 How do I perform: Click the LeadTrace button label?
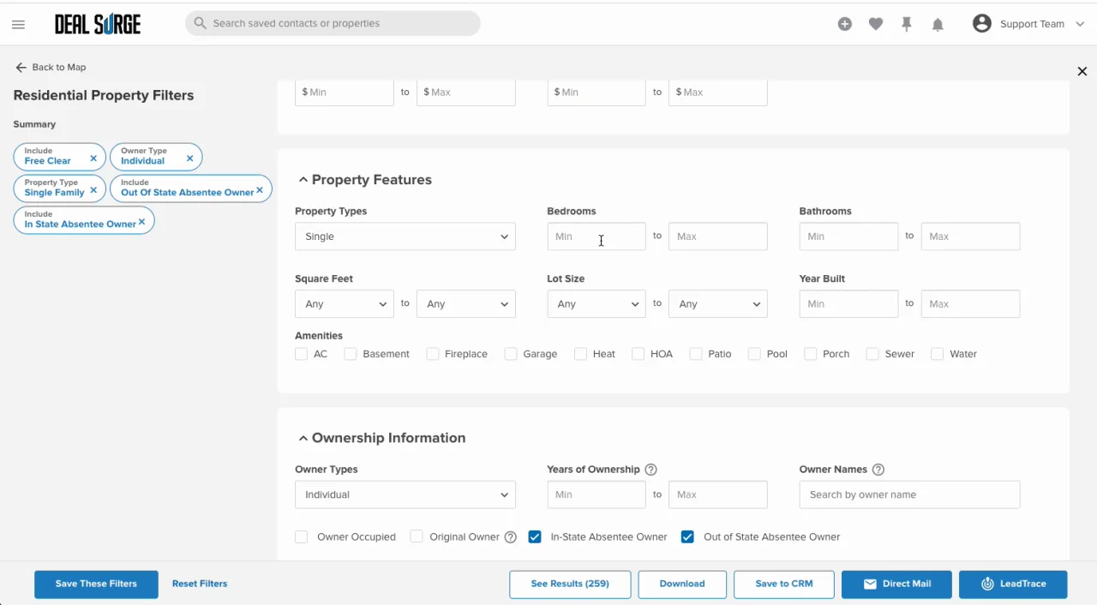point(1023,584)
